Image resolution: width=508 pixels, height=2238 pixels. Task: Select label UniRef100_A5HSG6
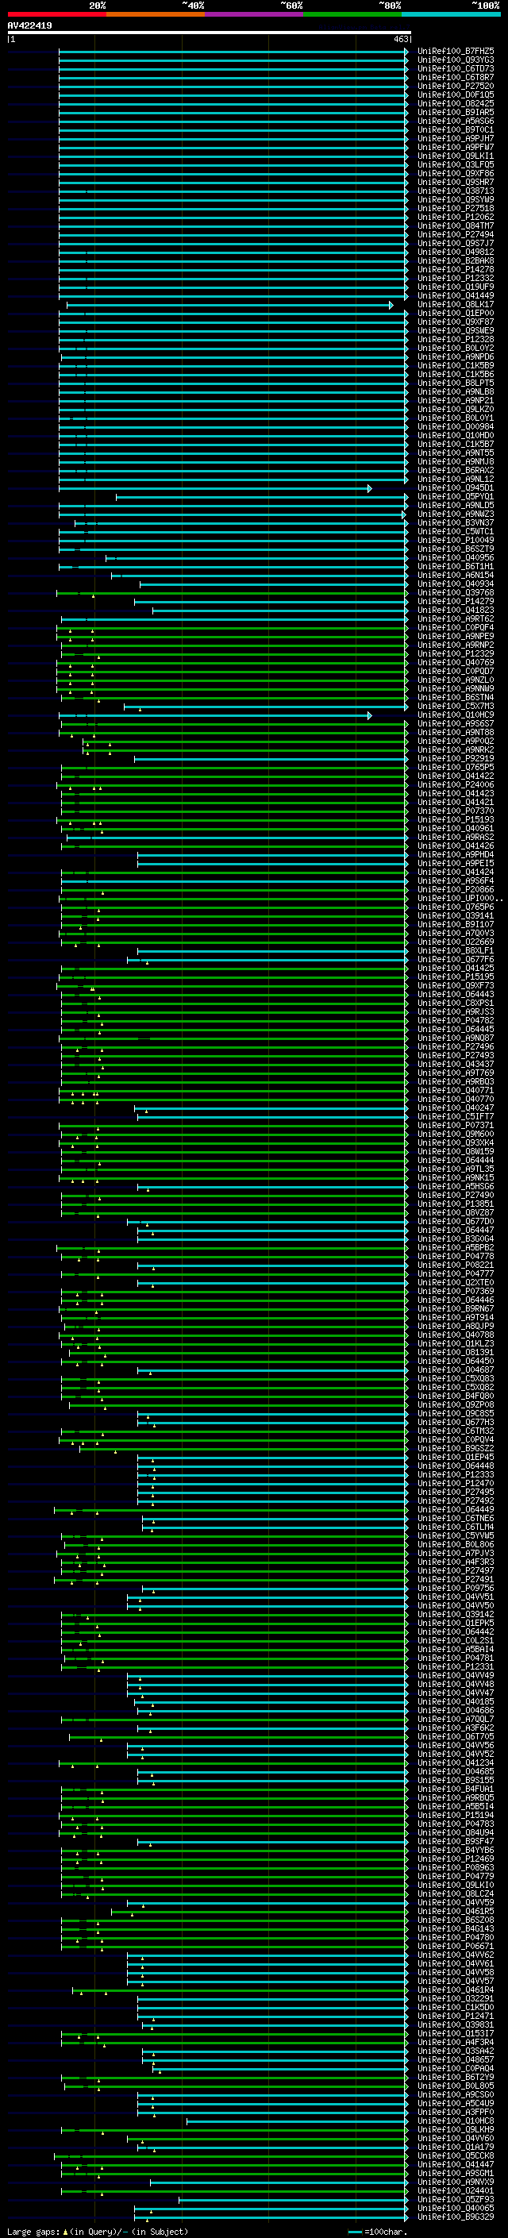point(455,1186)
